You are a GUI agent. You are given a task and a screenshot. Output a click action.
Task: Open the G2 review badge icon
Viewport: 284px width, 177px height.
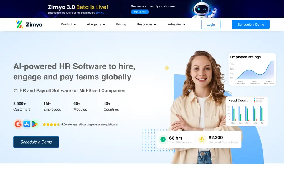[x=18, y=124]
